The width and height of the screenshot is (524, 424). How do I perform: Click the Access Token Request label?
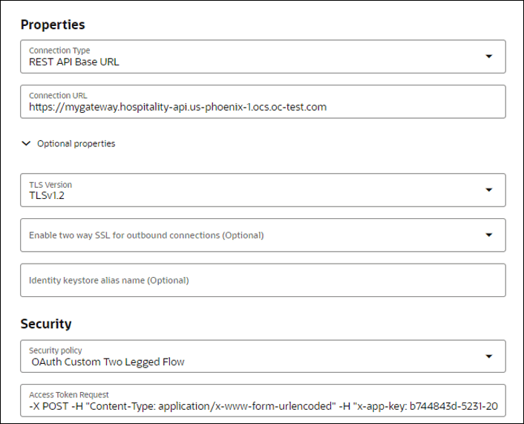pyautogui.click(x=69, y=395)
